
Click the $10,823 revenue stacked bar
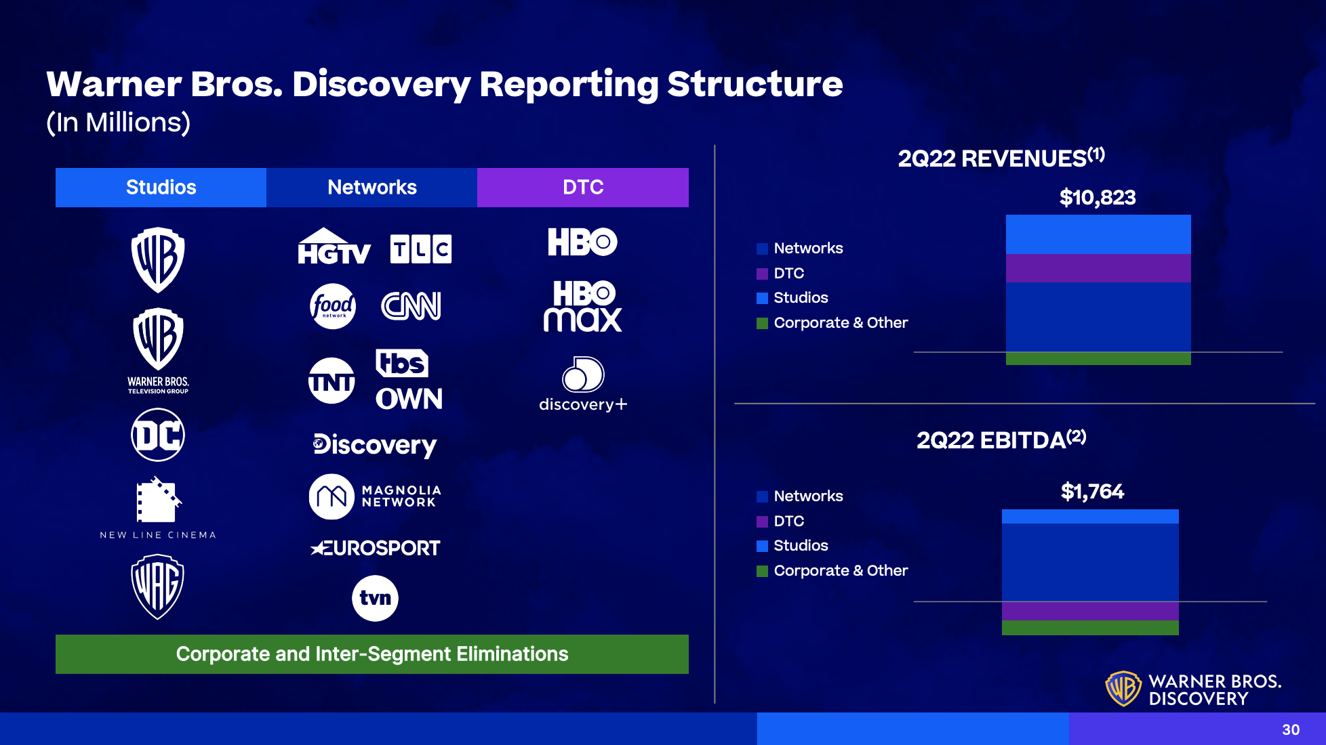[x=1098, y=290]
